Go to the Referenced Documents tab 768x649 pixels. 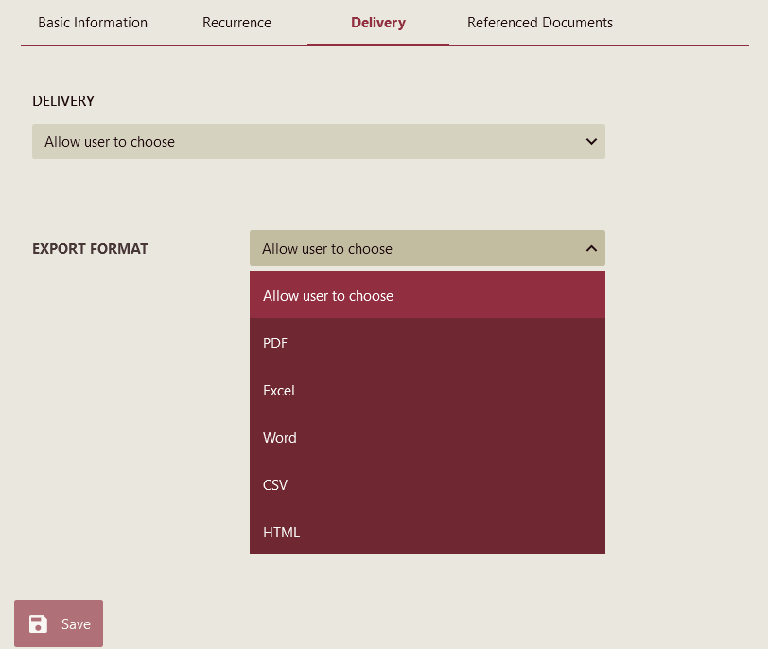point(539,23)
